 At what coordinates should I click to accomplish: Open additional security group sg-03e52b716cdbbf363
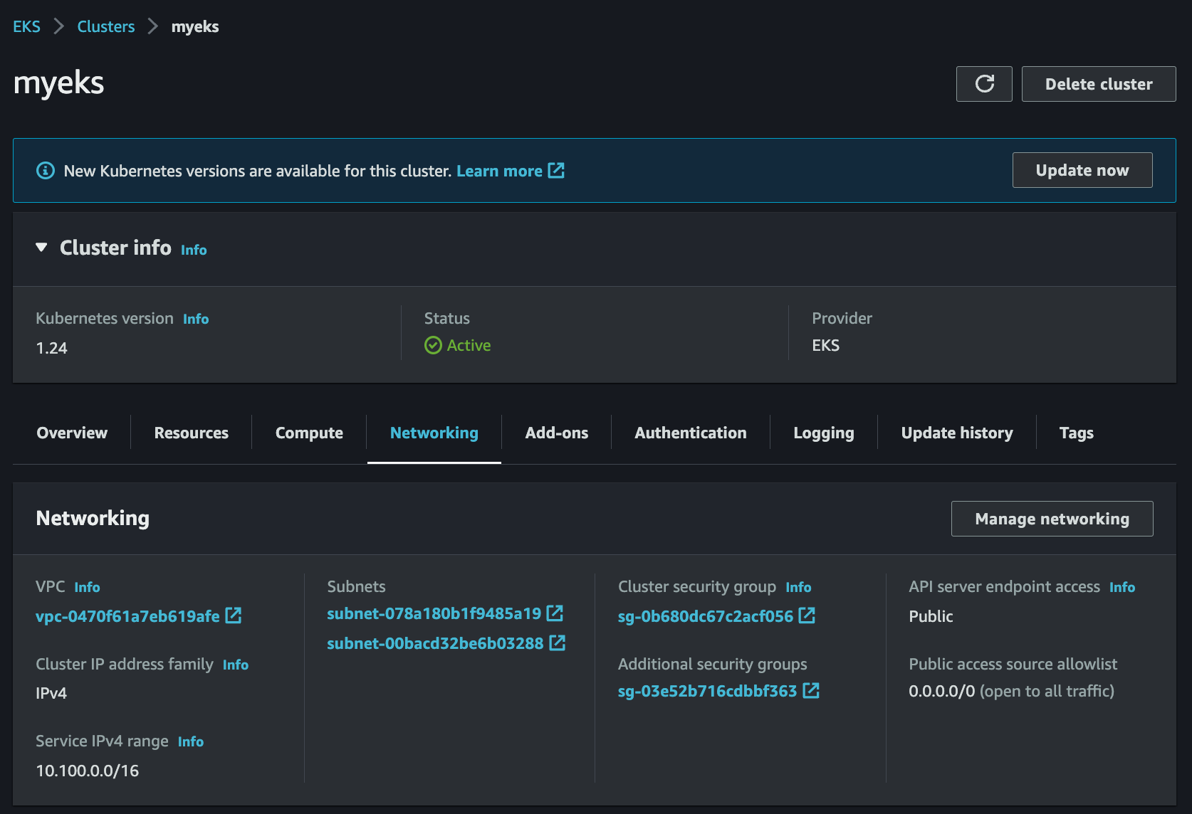pyautogui.click(x=707, y=691)
